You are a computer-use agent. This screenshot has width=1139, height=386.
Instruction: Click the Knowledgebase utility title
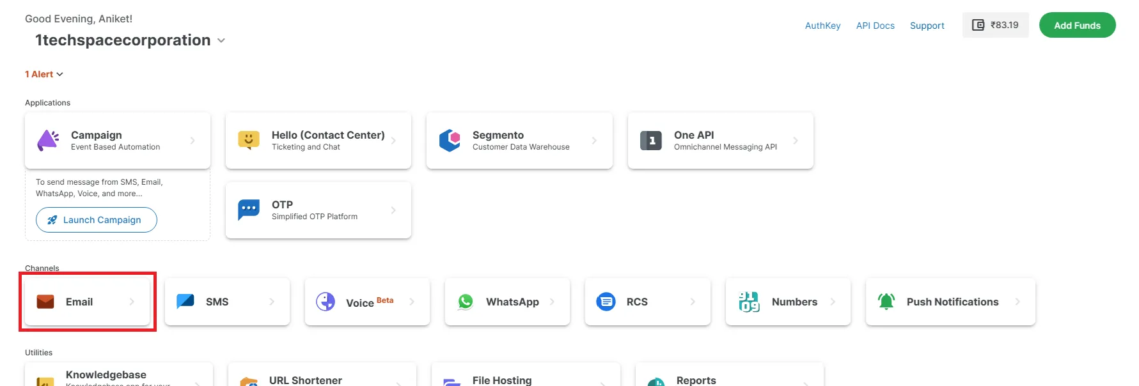(106, 374)
